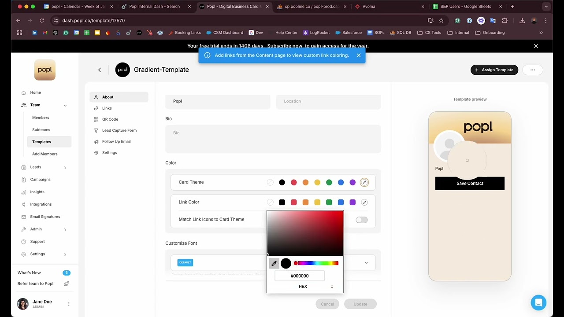Image resolution: width=564 pixels, height=317 pixels.
Task: Collapse the Team section in sidebar
Action: point(65,105)
